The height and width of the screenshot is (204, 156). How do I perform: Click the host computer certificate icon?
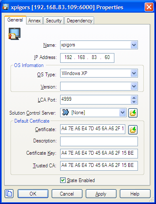coord(14,34)
